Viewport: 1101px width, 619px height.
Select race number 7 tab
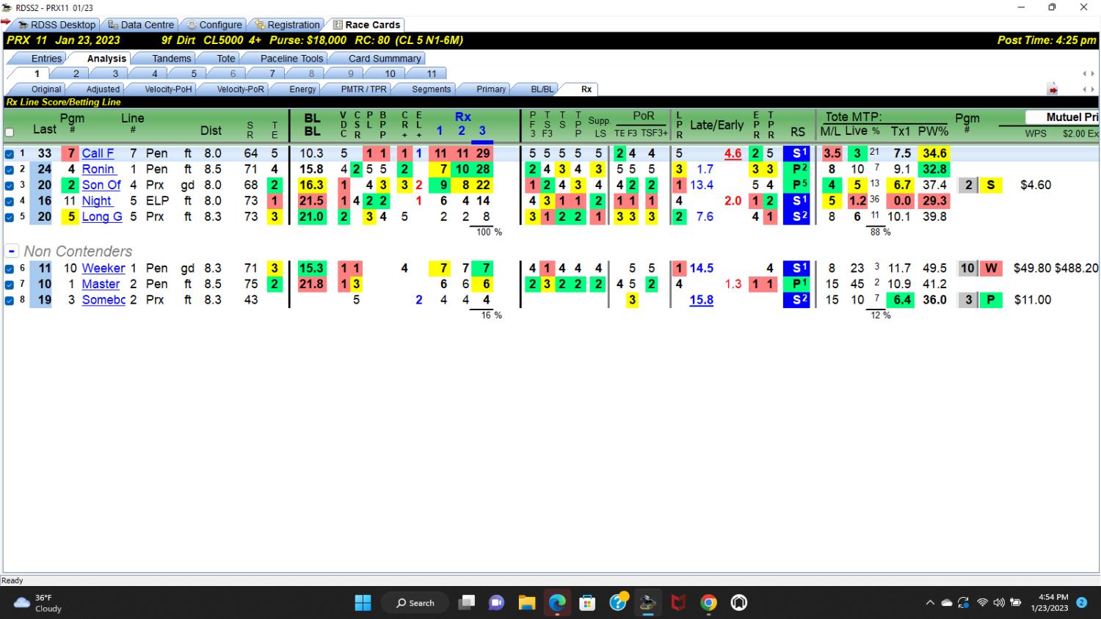[272, 73]
